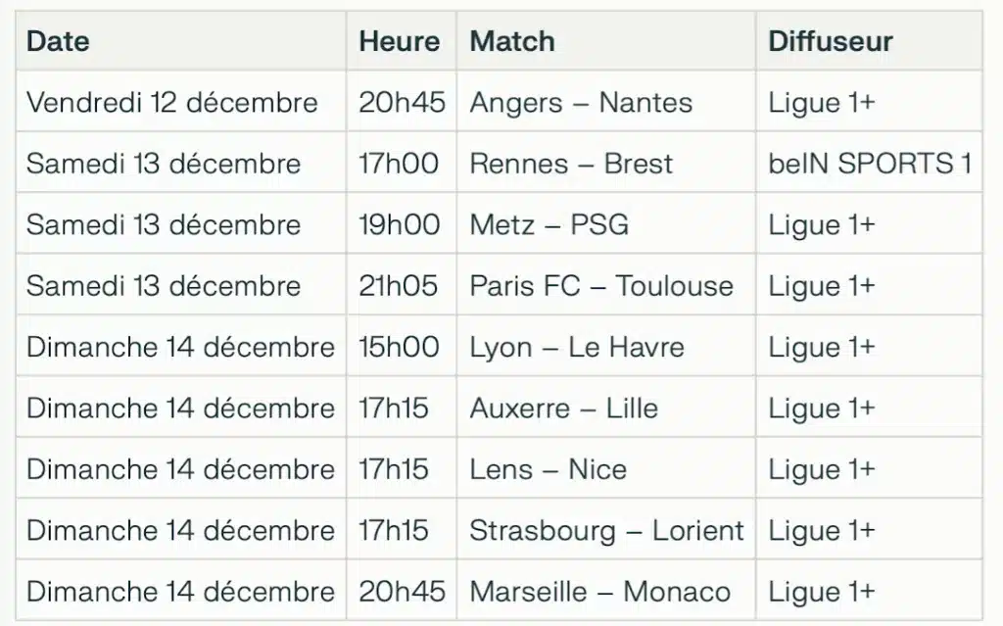Select the Lyon – Le Havre match
Viewport: 1003px width, 626px height.
[577, 347]
